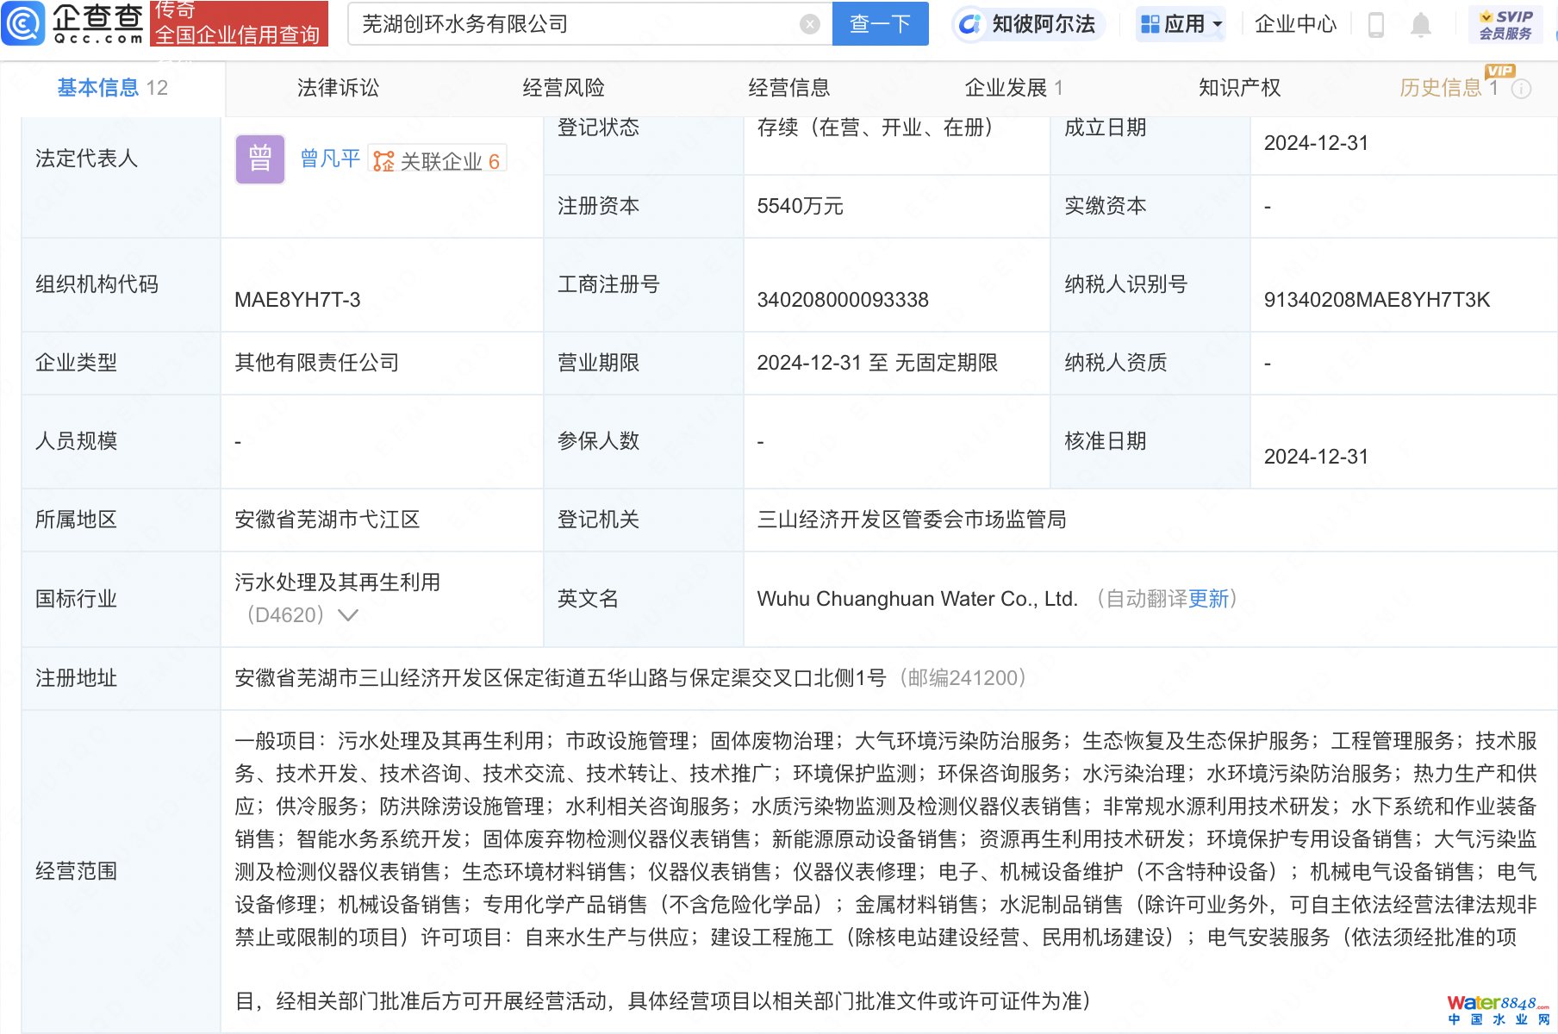
Task: View 关联企业 6 related companies
Action: (438, 161)
